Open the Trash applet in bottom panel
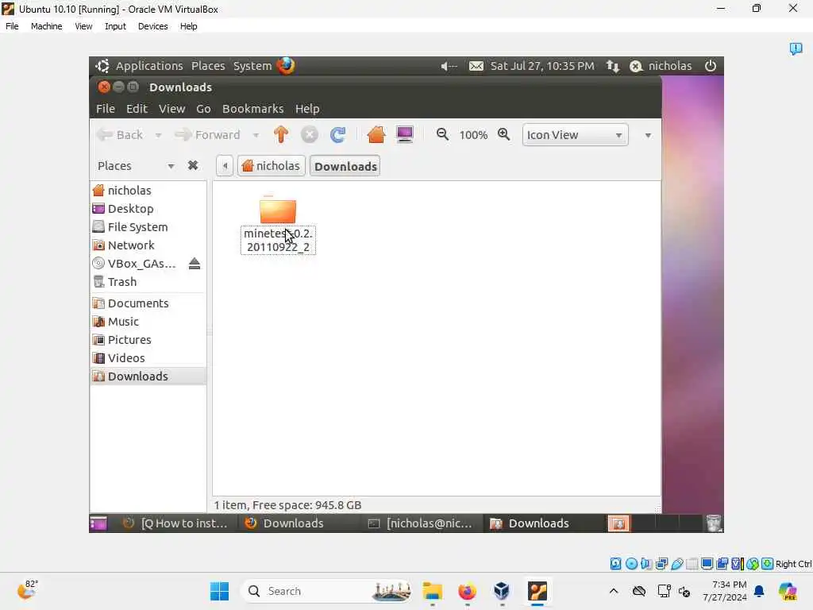The height and width of the screenshot is (610, 813). tap(714, 523)
